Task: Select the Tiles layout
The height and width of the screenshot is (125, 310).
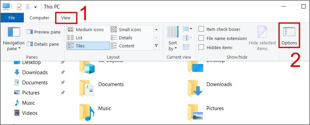Action: coord(88,46)
